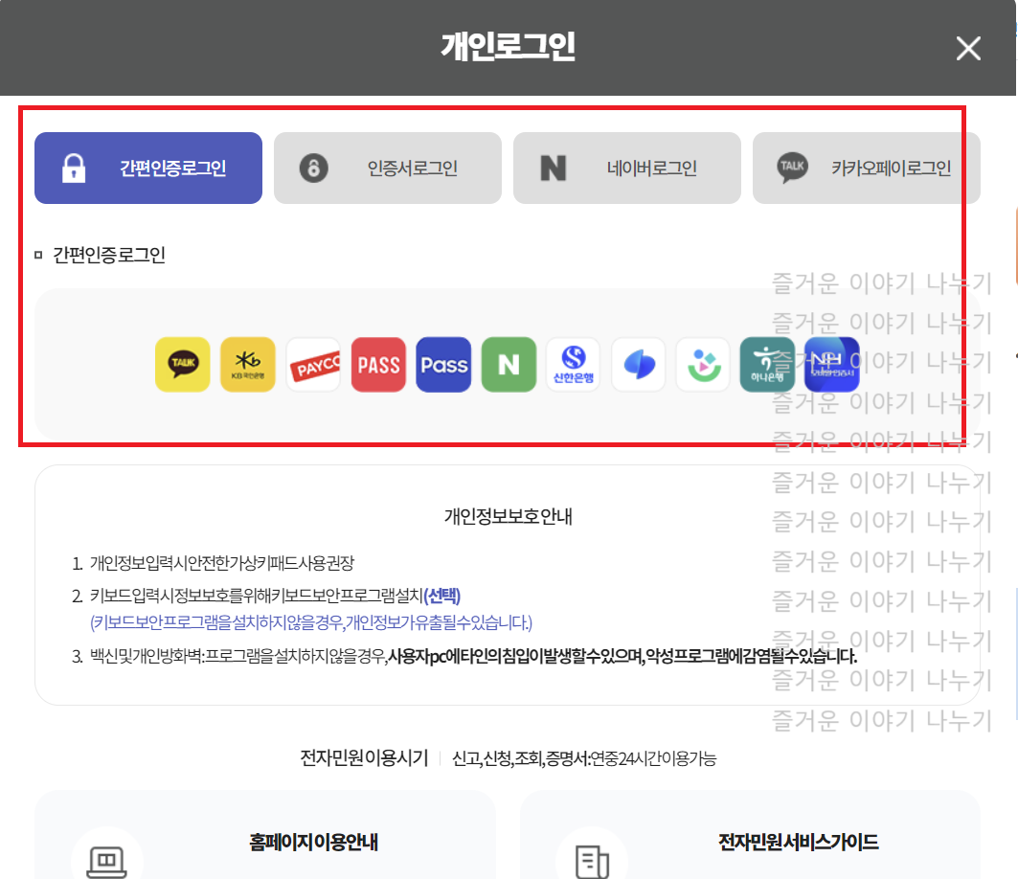
Task: Click the 개인정보입력시안전한가상키패드사용권장 line
Action: click(221, 563)
